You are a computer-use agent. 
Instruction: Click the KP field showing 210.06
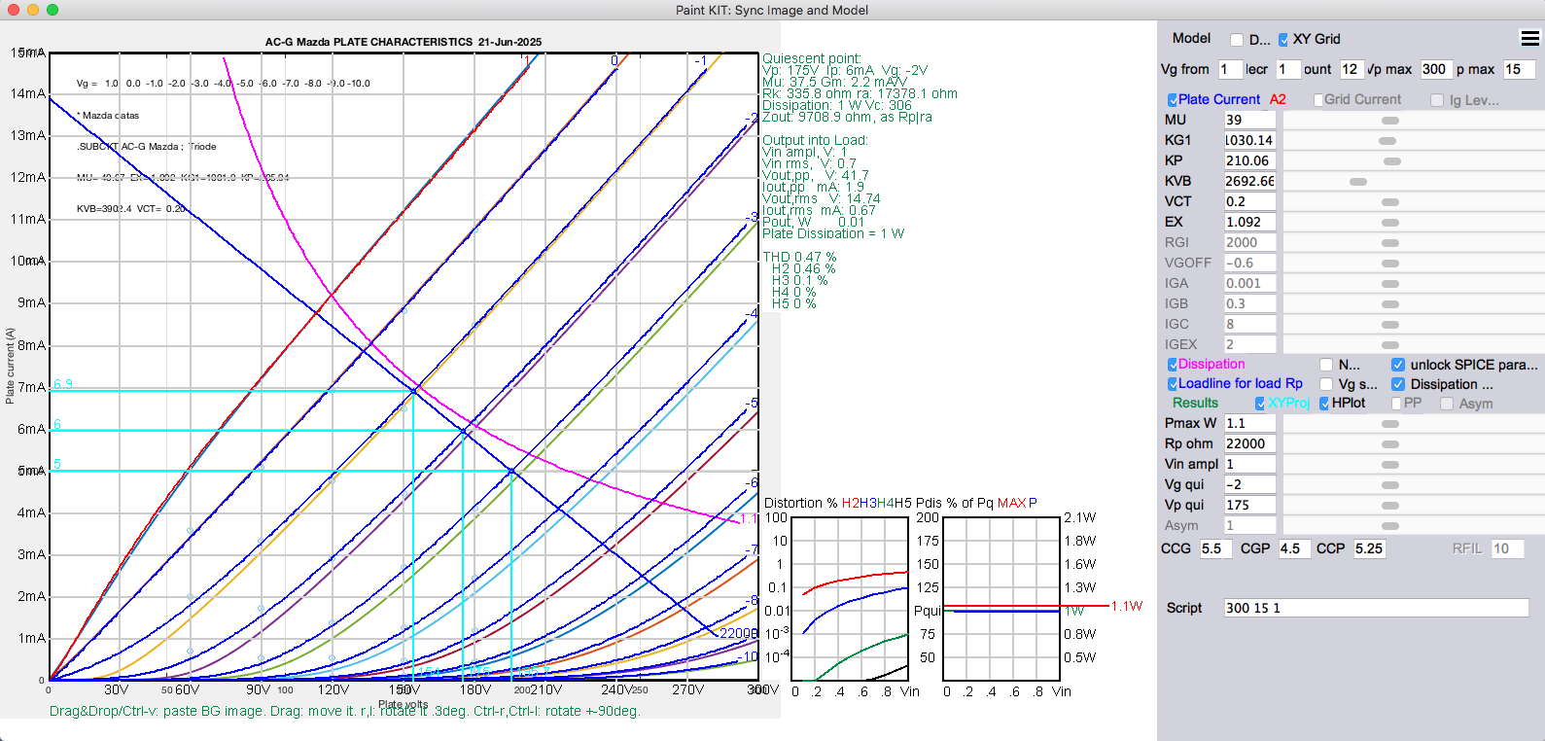[1249, 160]
